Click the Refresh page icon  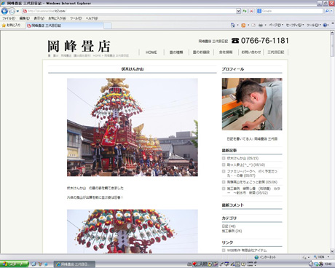tap(245, 11)
